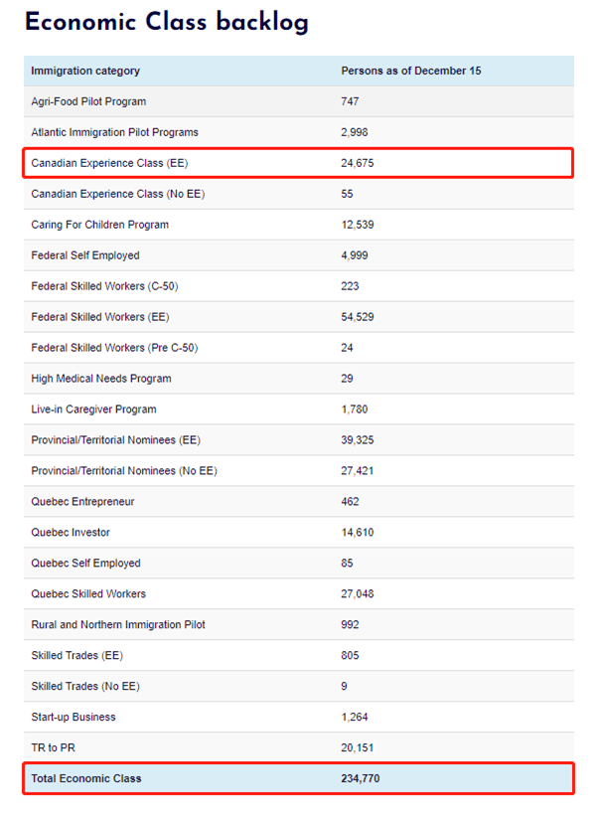Click the Quebec Skilled Workers value 27,048
The width and height of the screenshot is (596, 817).
357,593
